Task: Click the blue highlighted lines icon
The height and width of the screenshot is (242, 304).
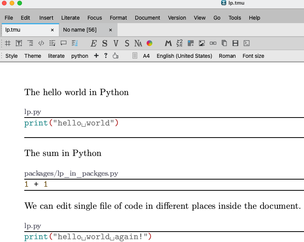Action: point(75,43)
